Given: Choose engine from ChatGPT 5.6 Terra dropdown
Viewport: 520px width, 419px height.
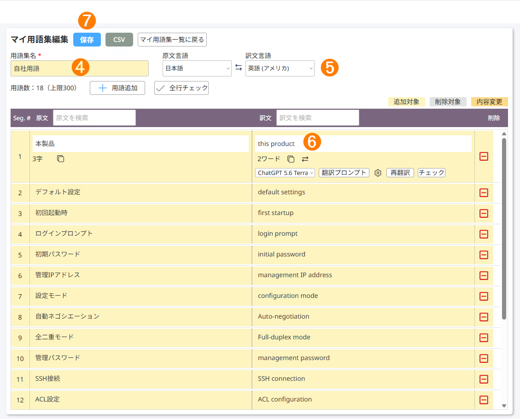Looking at the screenshot, I should tap(285, 173).
